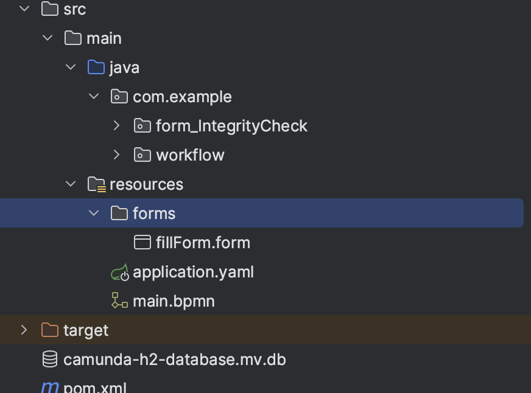This screenshot has width=531, height=393.
Task: Select fillForm.form in the project tree
Action: tap(203, 243)
